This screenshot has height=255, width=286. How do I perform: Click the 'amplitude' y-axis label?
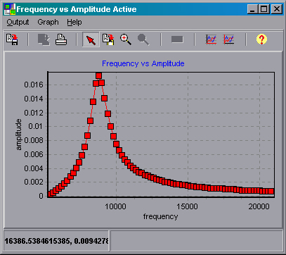tap(18, 135)
